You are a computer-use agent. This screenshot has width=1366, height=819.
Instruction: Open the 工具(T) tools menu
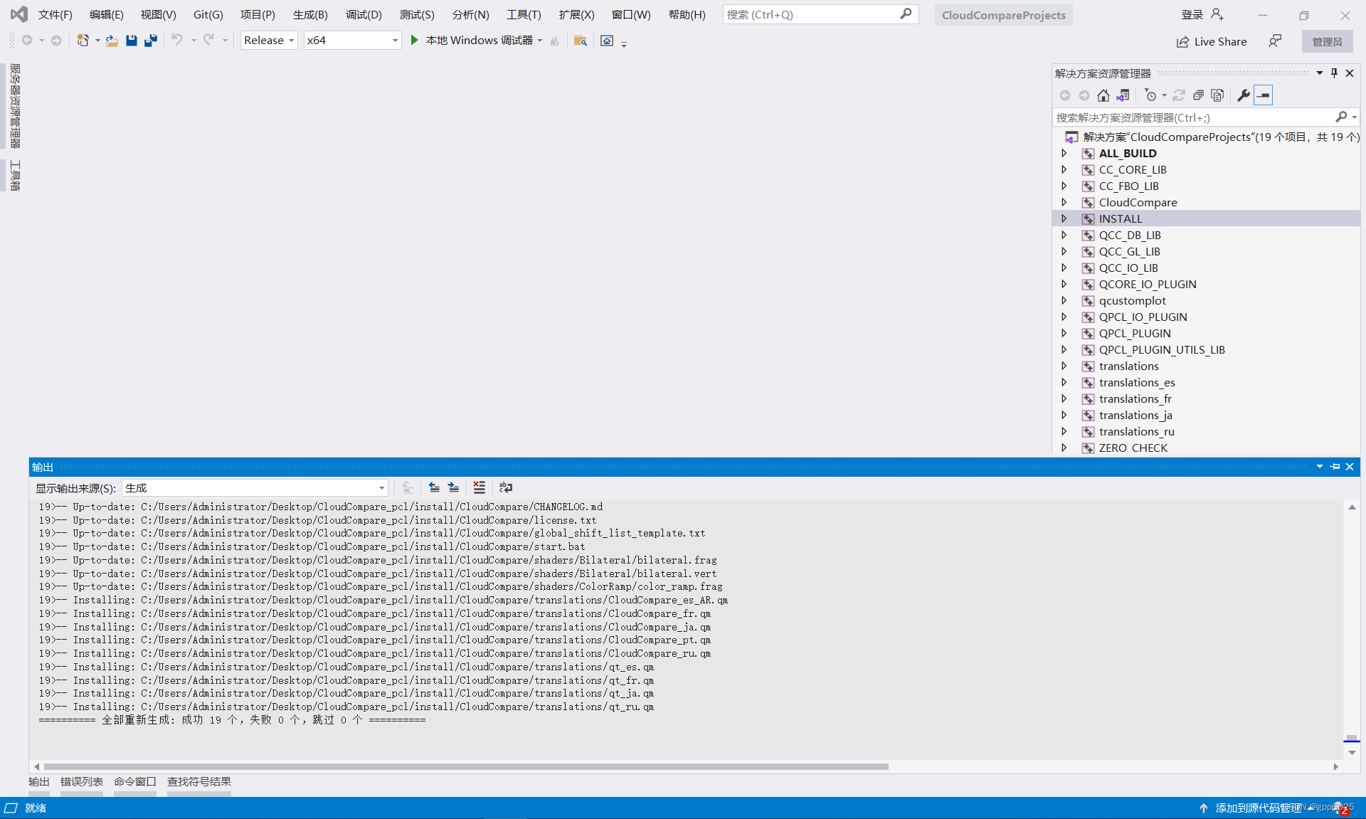(x=524, y=14)
